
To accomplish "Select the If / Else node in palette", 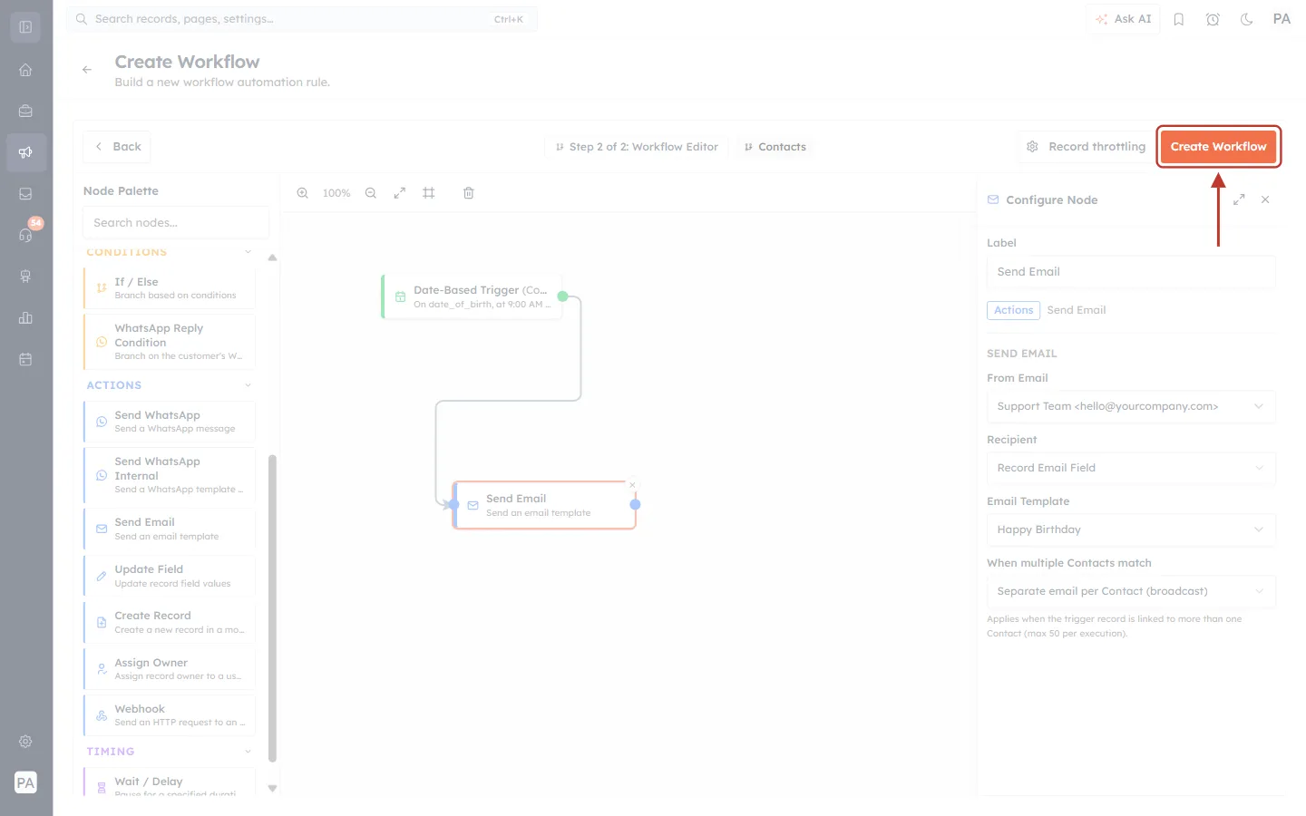I will 170,288.
